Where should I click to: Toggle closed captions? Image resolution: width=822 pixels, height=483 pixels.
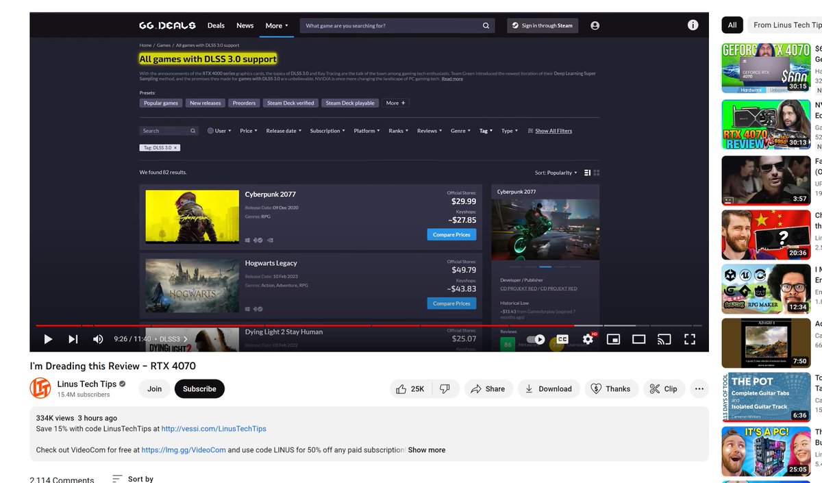click(562, 339)
